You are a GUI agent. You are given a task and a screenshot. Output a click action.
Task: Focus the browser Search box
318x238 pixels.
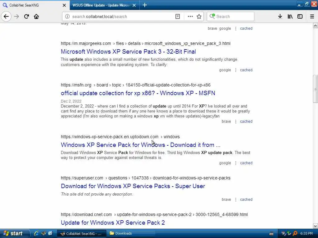(x=230, y=16)
